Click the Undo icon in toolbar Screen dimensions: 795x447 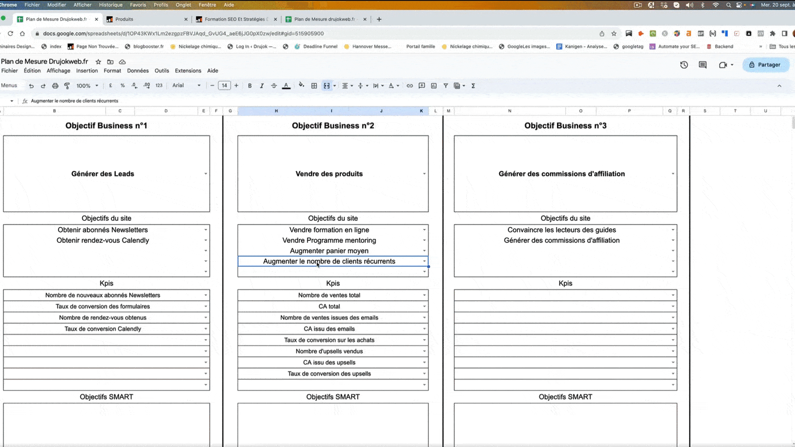(x=31, y=86)
